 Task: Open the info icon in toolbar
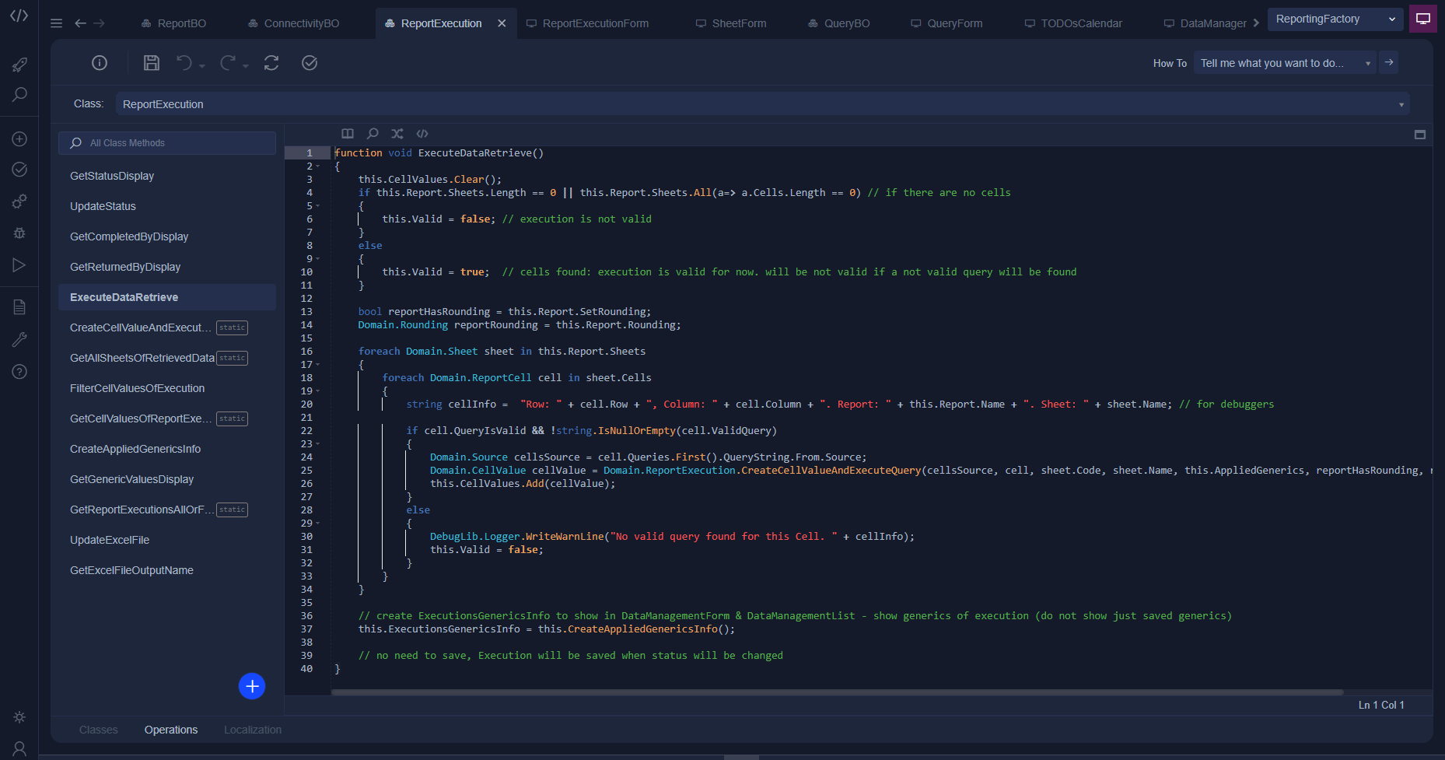pyautogui.click(x=100, y=63)
